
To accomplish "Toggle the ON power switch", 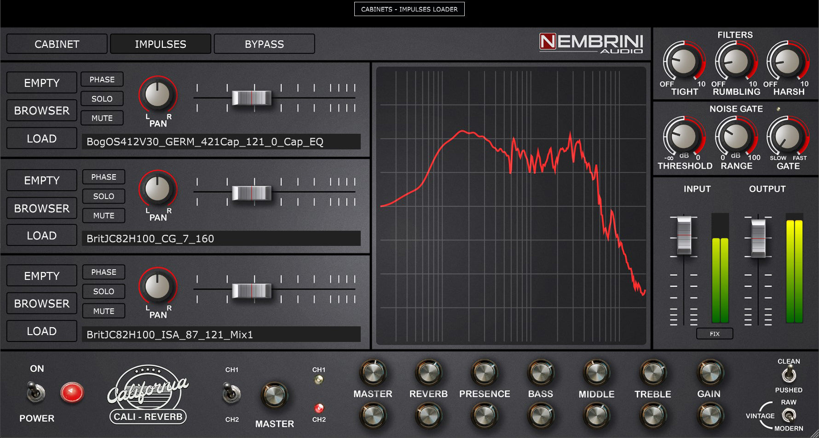I will pos(36,393).
